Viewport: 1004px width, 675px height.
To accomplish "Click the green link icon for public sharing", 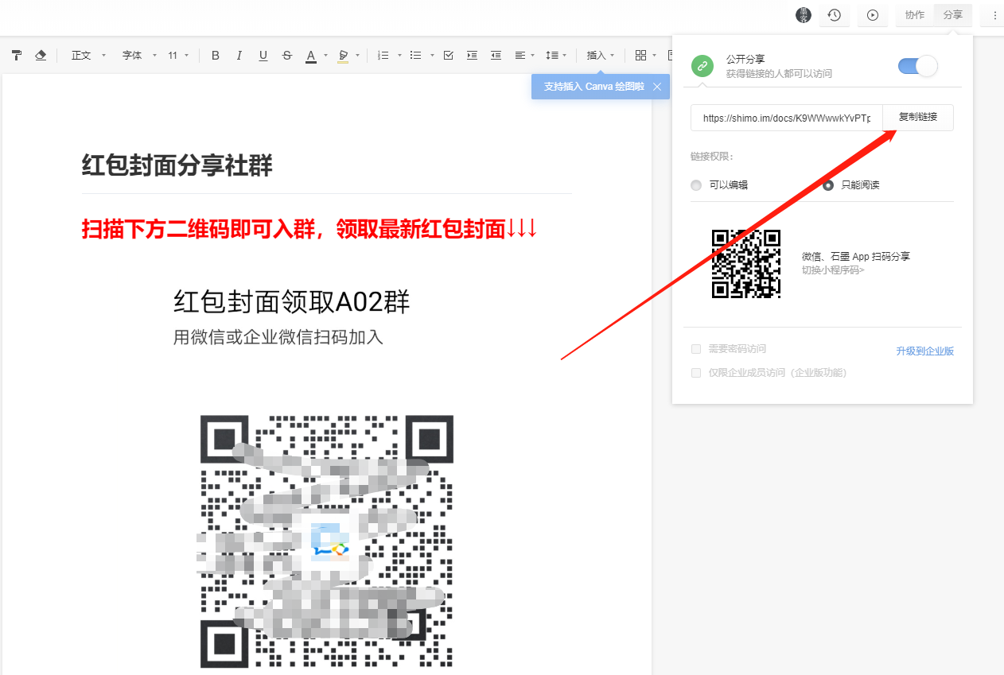I will click(702, 65).
